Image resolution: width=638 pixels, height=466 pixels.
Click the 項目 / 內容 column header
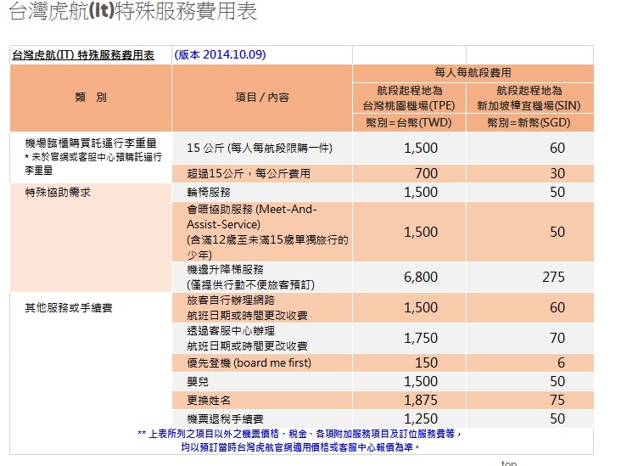click(x=262, y=98)
